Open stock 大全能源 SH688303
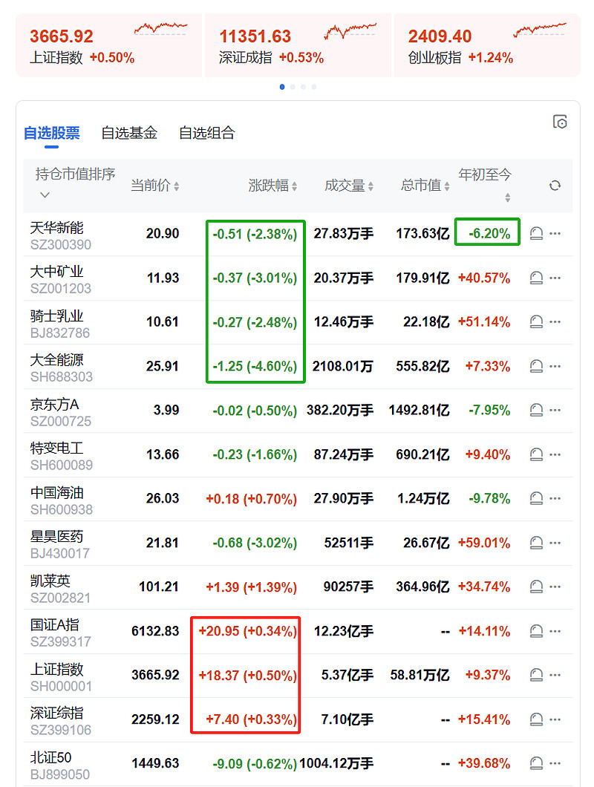 point(62,368)
